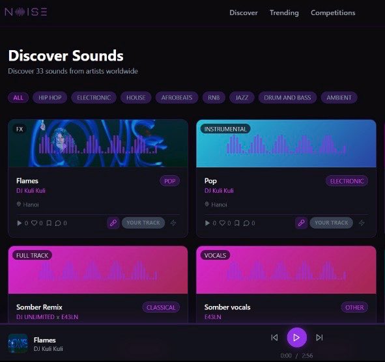Open Somber Remix waveform banner
This screenshot has height=362, width=385.
(98, 270)
